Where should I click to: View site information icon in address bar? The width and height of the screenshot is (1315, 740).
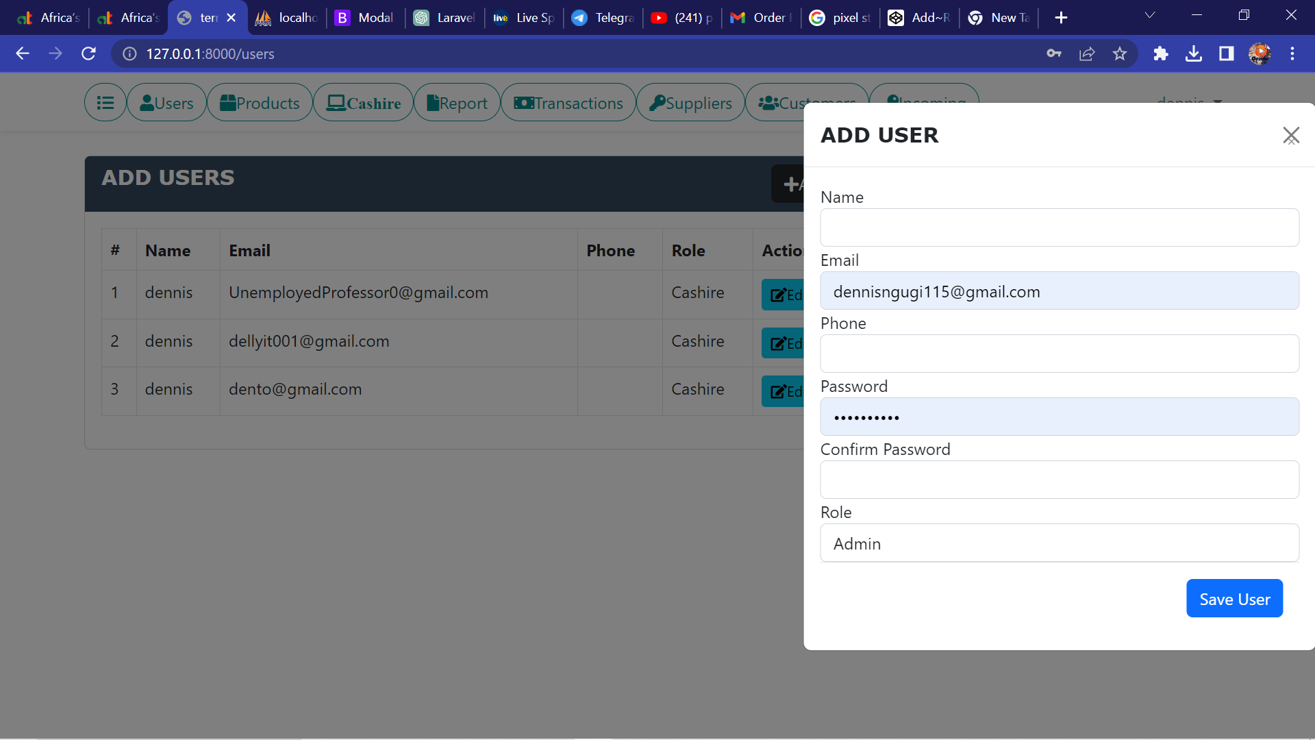[129, 53]
